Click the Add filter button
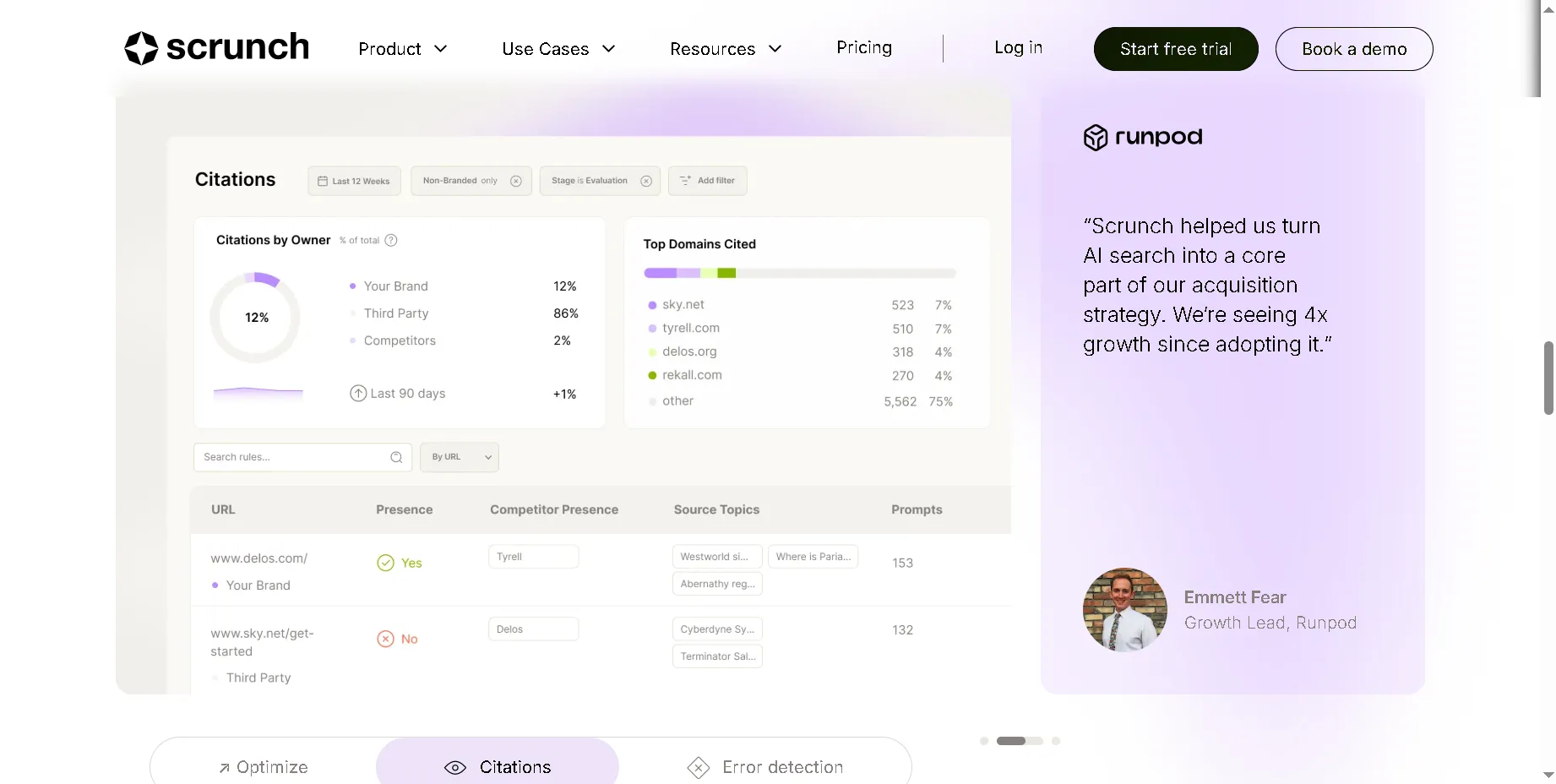This screenshot has width=1556, height=784. [708, 181]
